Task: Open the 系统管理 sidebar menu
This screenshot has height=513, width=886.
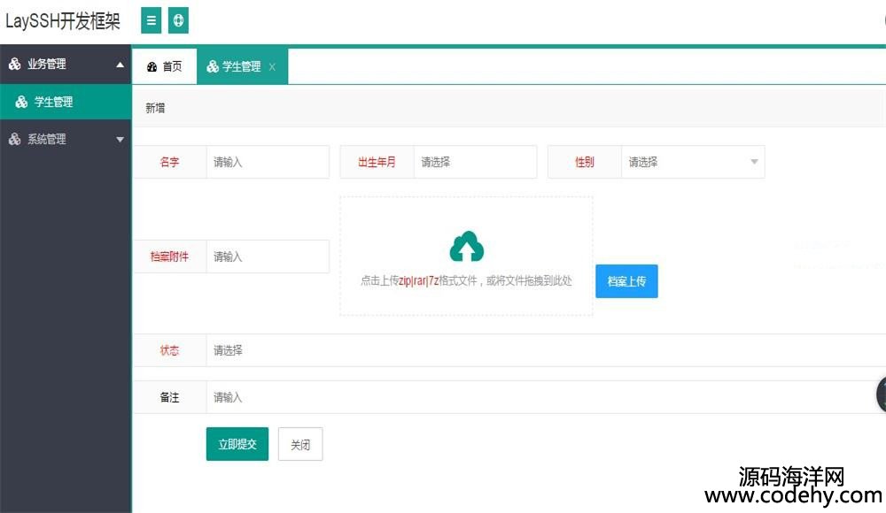Action: (66, 139)
